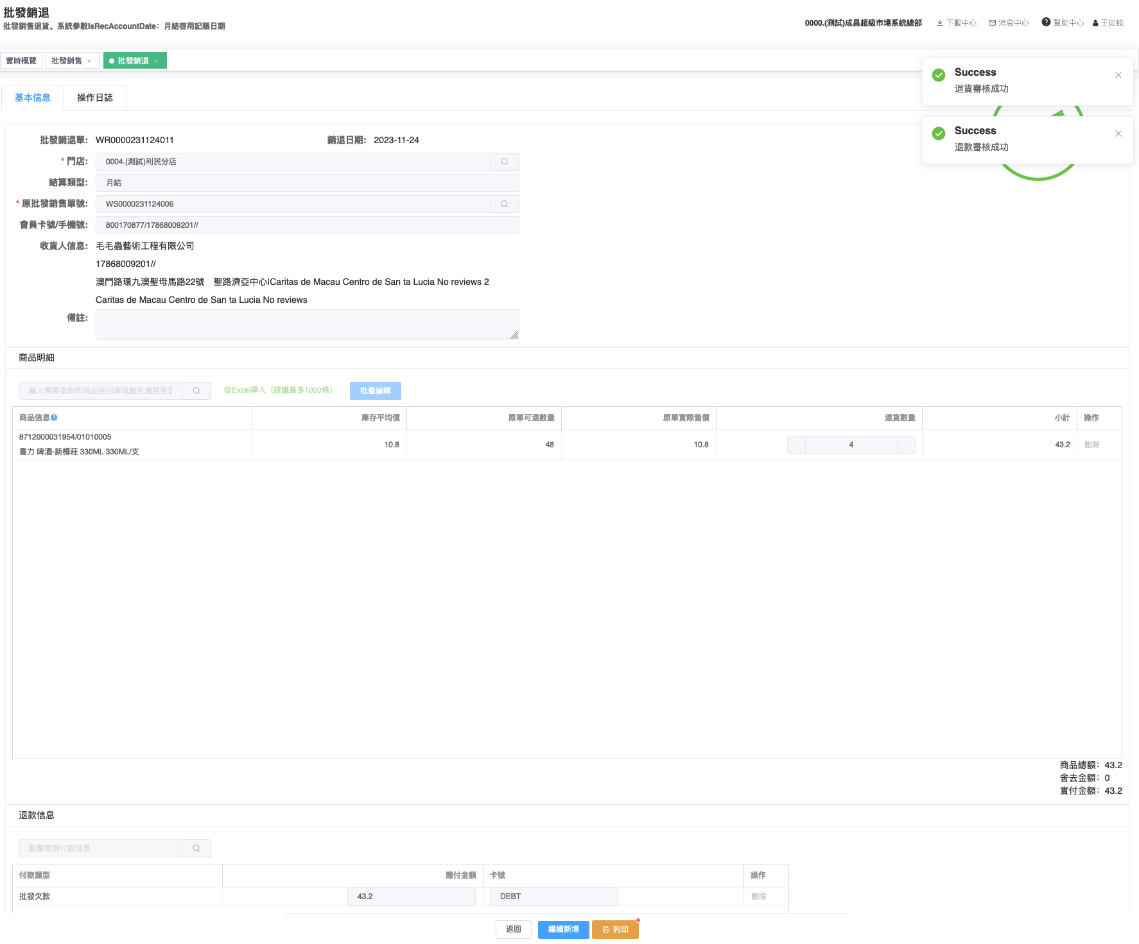The width and height of the screenshot is (1139, 944).
Task: Decrease the return quantity with minus
Action: (x=796, y=445)
